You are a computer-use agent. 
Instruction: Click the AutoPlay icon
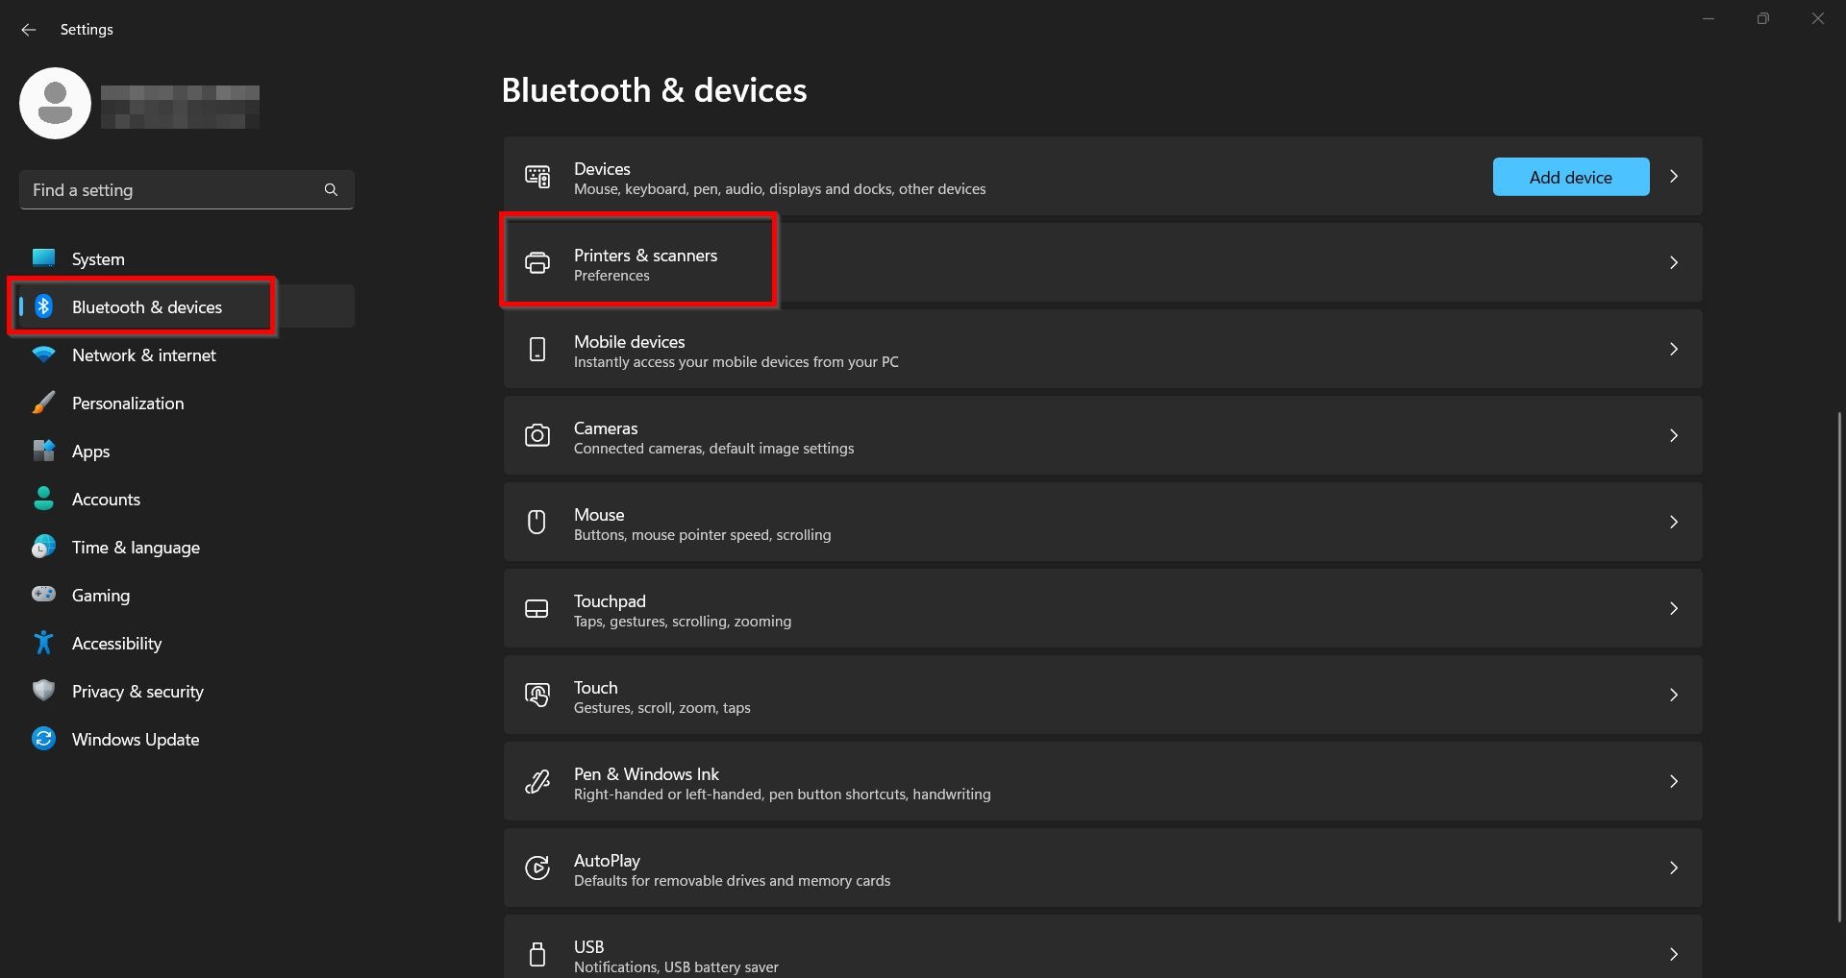536,868
